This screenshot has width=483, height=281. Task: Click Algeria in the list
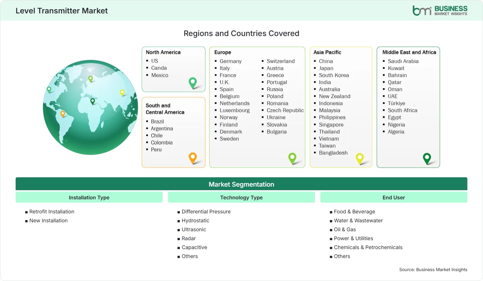(396, 132)
